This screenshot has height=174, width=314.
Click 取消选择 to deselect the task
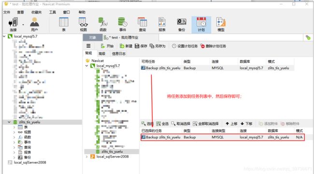(181, 124)
